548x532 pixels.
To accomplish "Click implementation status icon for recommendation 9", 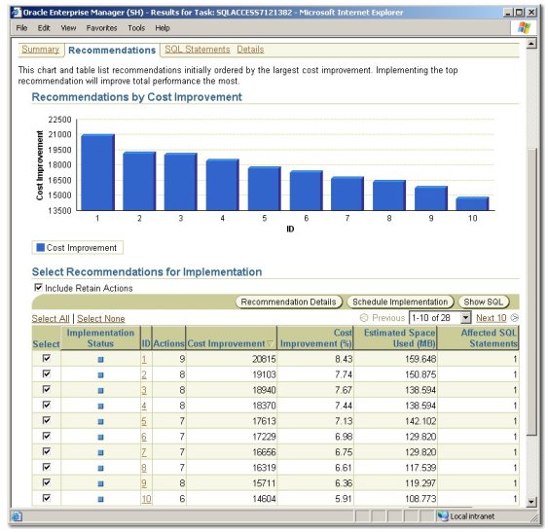I will tap(100, 483).
